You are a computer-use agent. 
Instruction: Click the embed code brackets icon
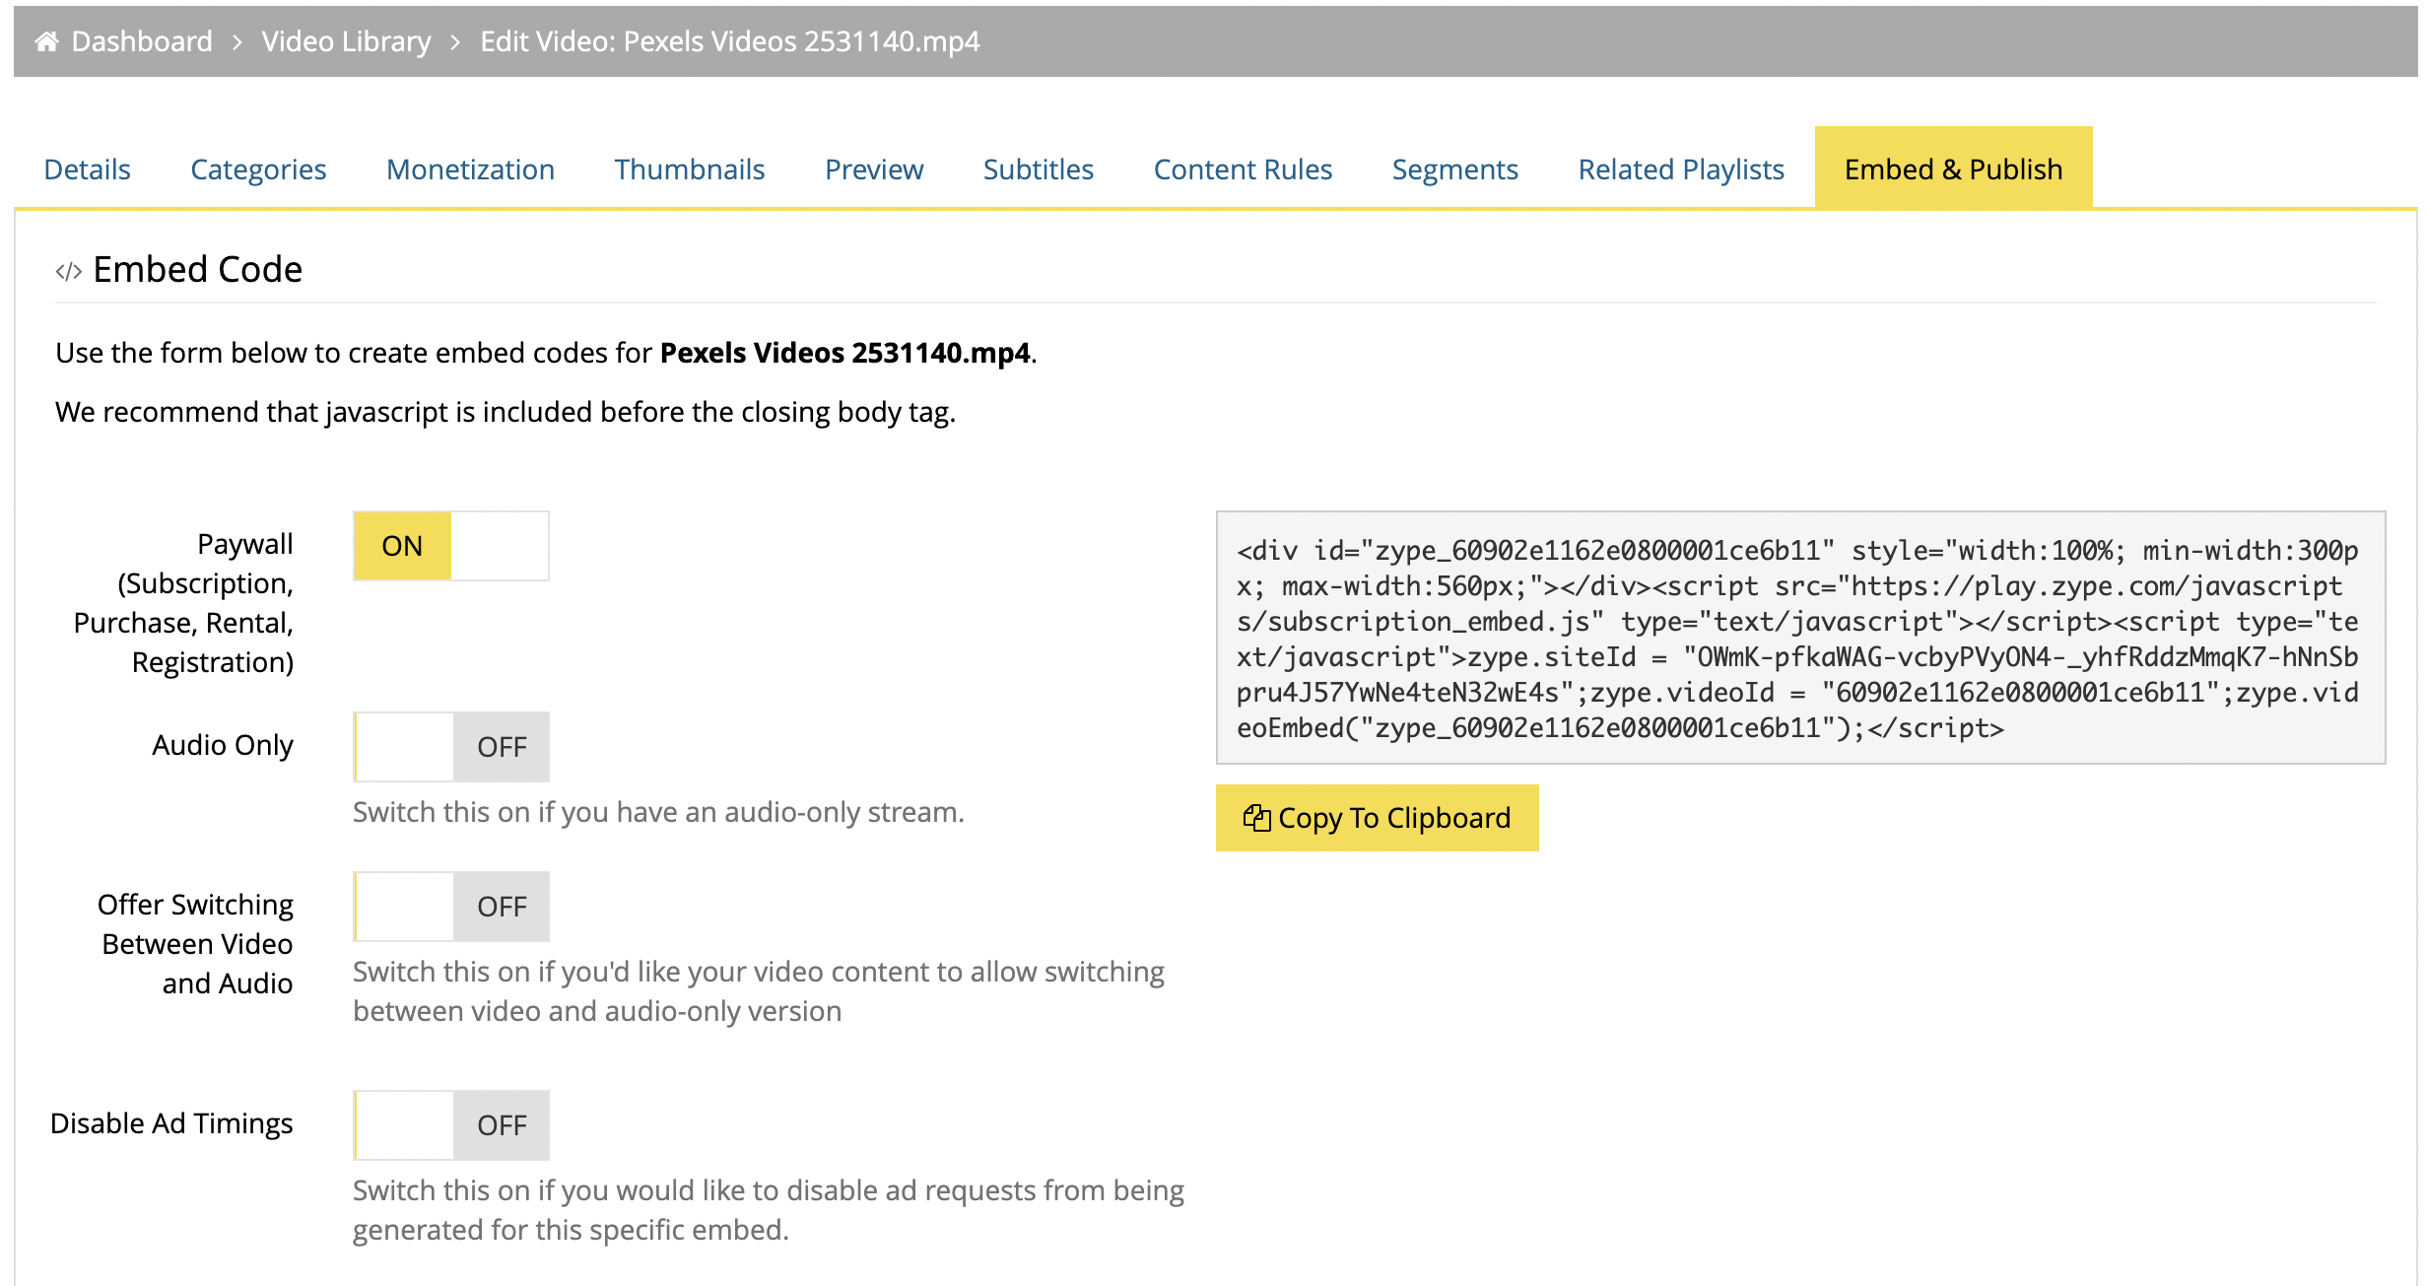tap(68, 271)
